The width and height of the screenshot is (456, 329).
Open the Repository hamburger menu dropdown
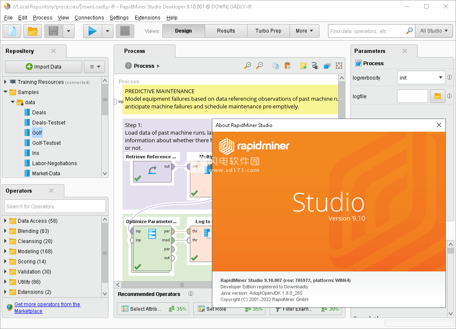pos(95,66)
